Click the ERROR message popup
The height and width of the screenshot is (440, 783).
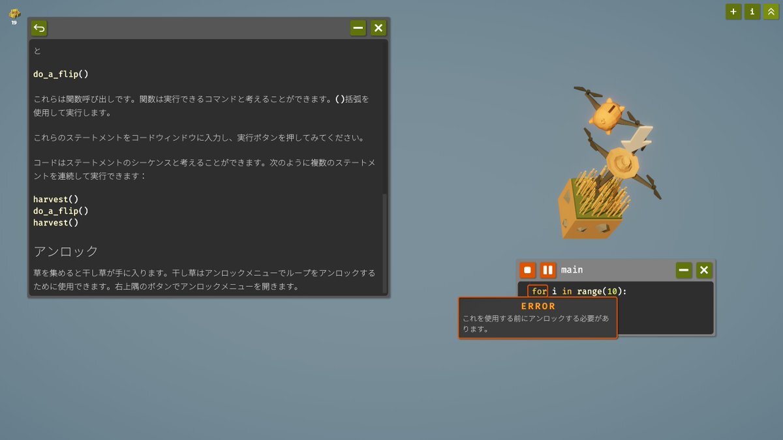coord(538,317)
